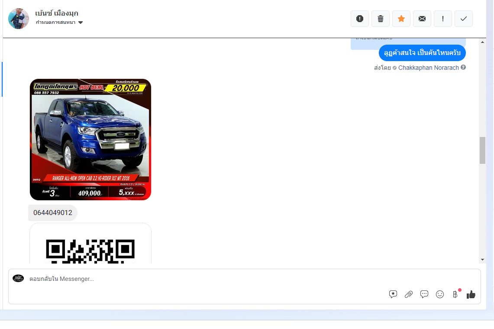
Task: Click the spam report exclamation circle icon
Action: coord(359,19)
